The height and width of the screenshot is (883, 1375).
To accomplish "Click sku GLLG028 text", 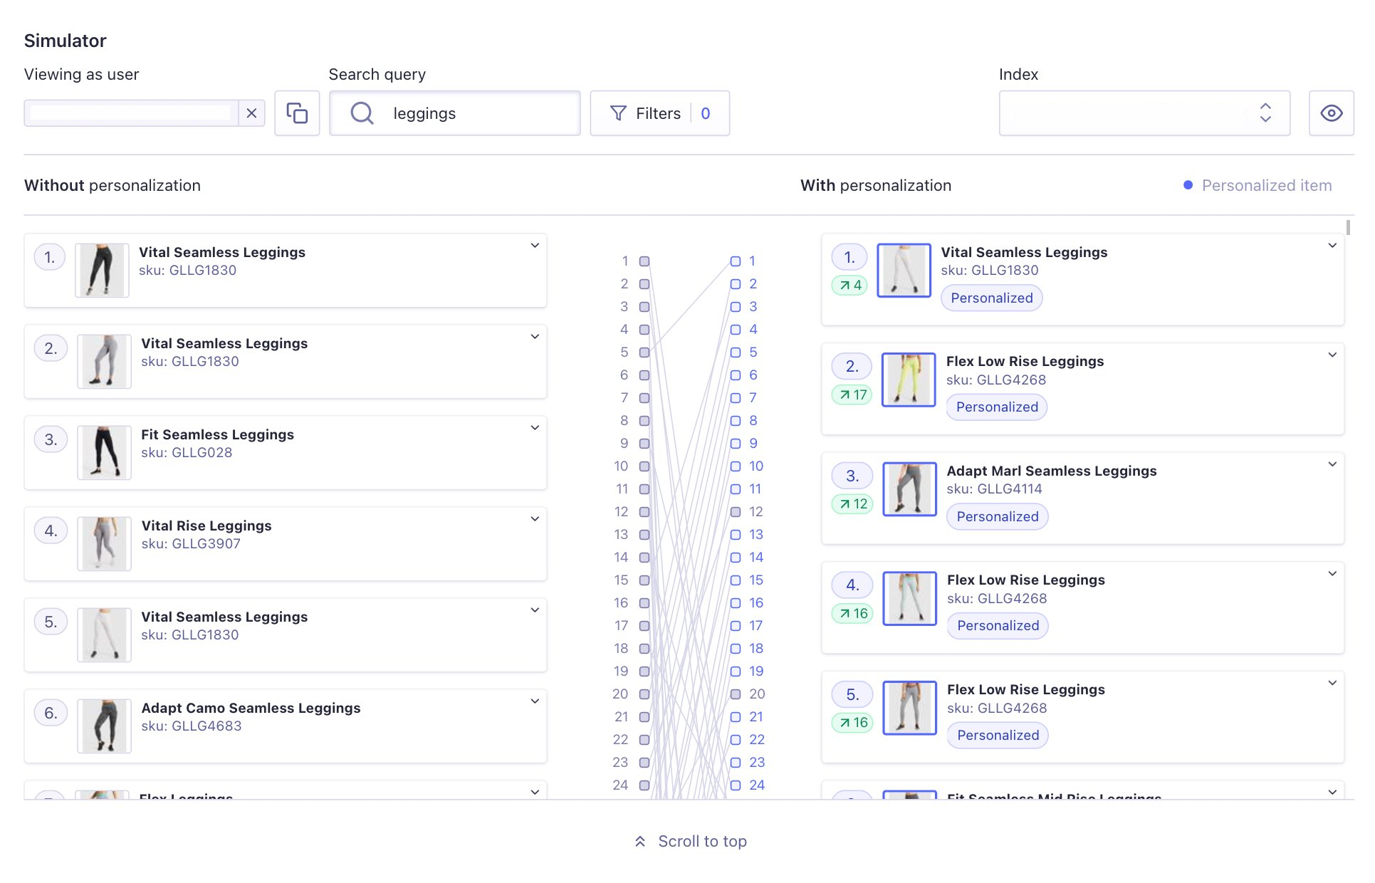I will [187, 453].
